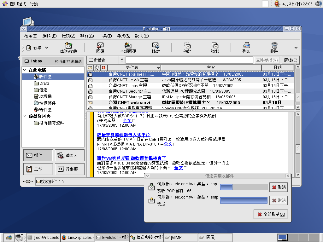
Task: Click the attachment column header icon
Action: tap(97, 67)
